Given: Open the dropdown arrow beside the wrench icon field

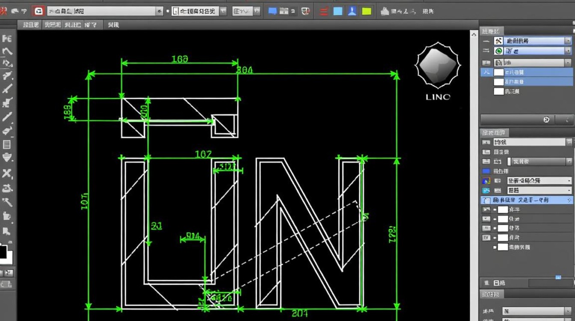Looking at the screenshot, I should click(x=568, y=41).
